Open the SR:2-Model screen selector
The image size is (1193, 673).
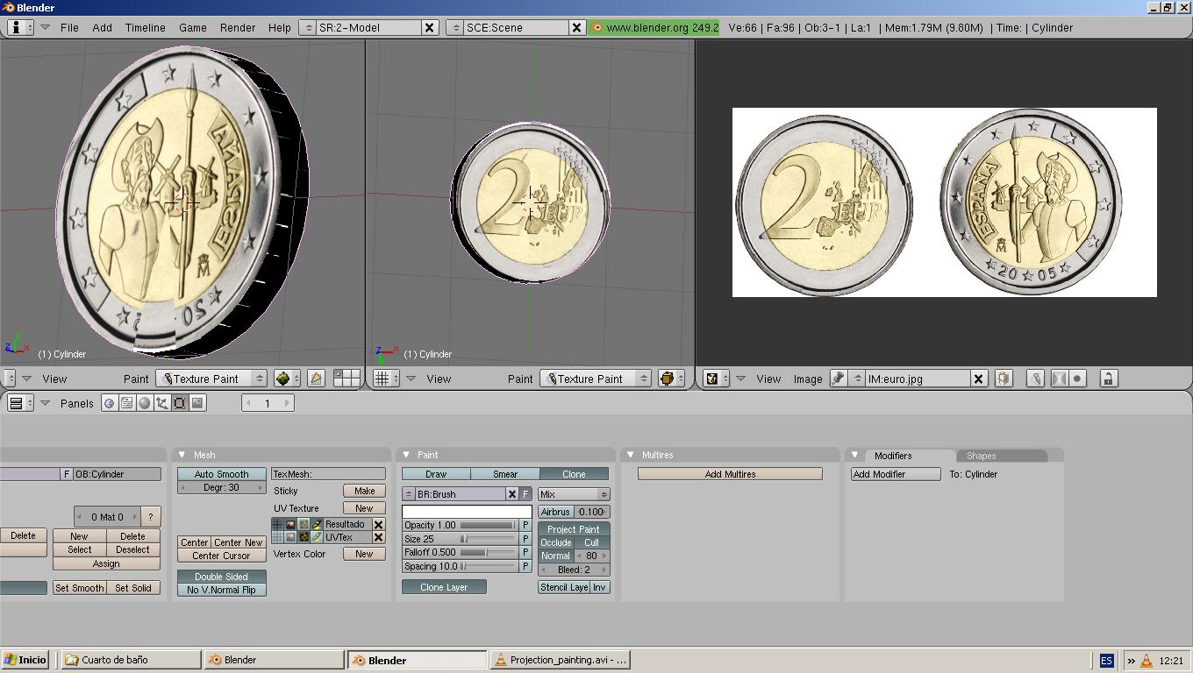[307, 27]
